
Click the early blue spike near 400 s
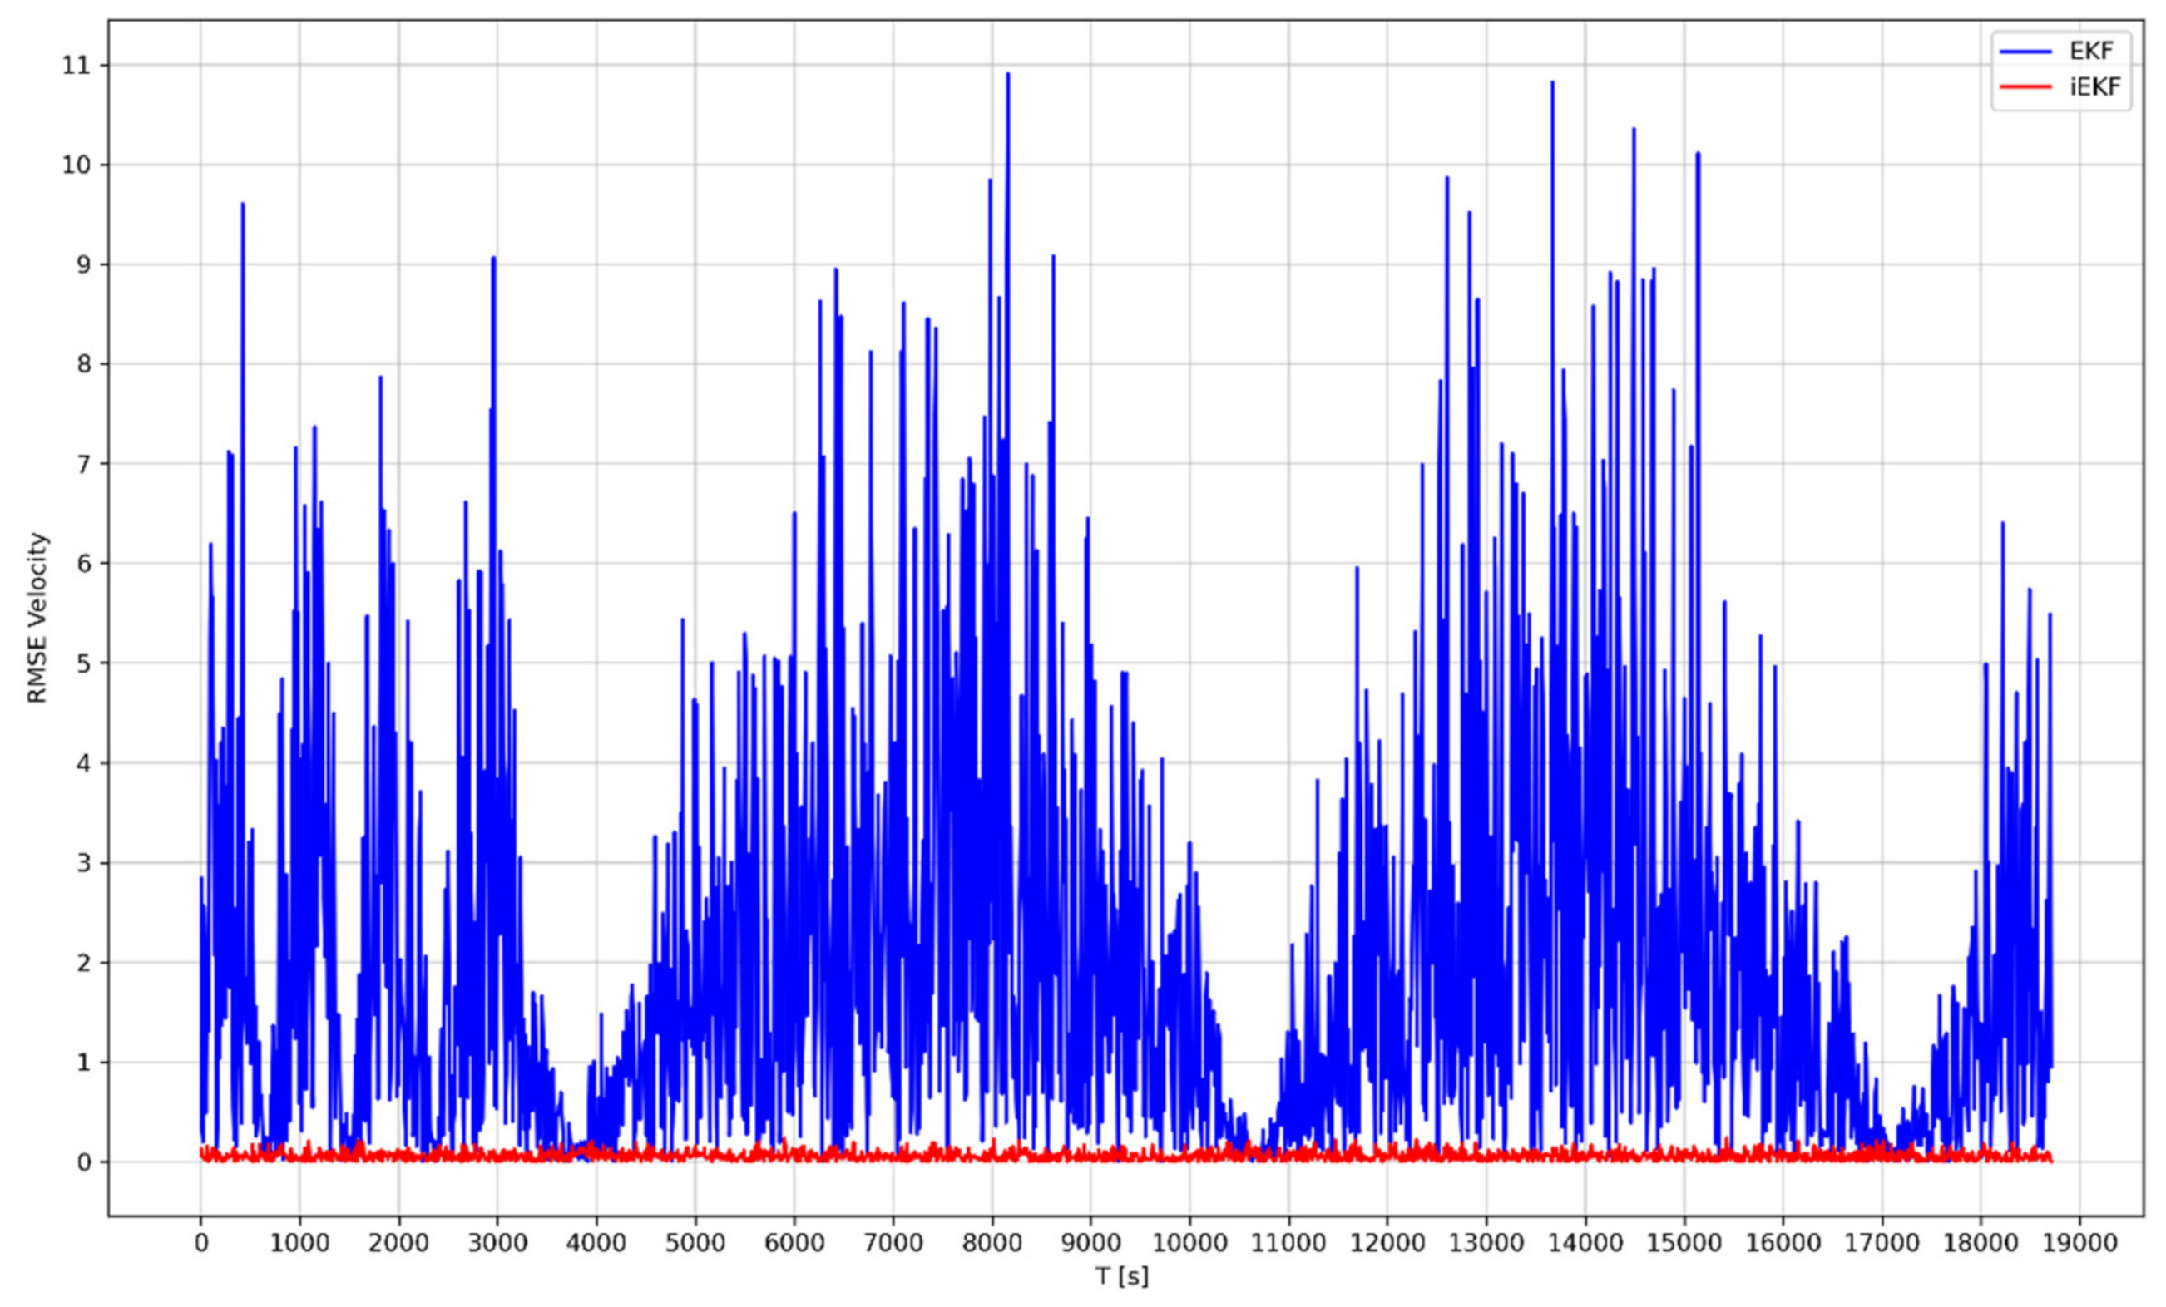(243, 210)
